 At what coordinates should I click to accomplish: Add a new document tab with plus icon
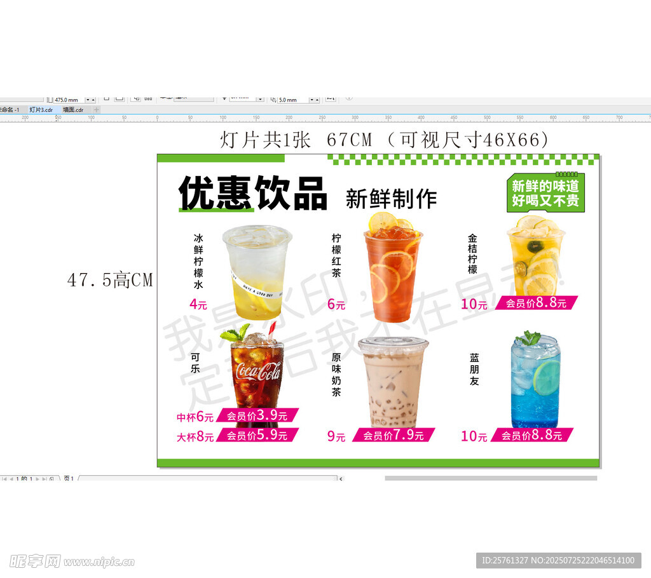(97, 110)
